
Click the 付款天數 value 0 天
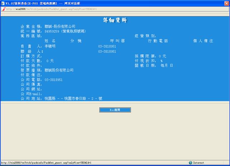tap(50, 61)
